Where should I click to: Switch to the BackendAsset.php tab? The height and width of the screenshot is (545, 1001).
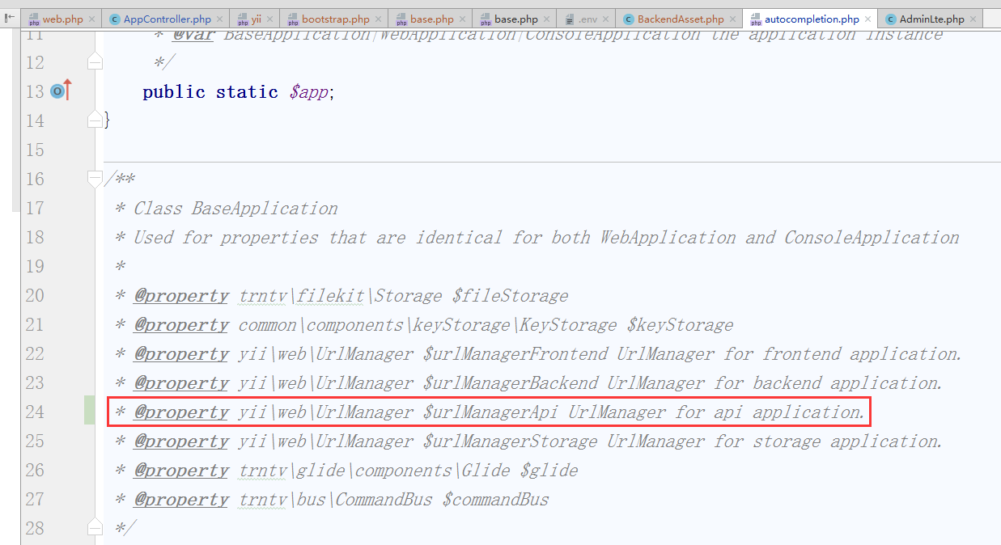681,19
